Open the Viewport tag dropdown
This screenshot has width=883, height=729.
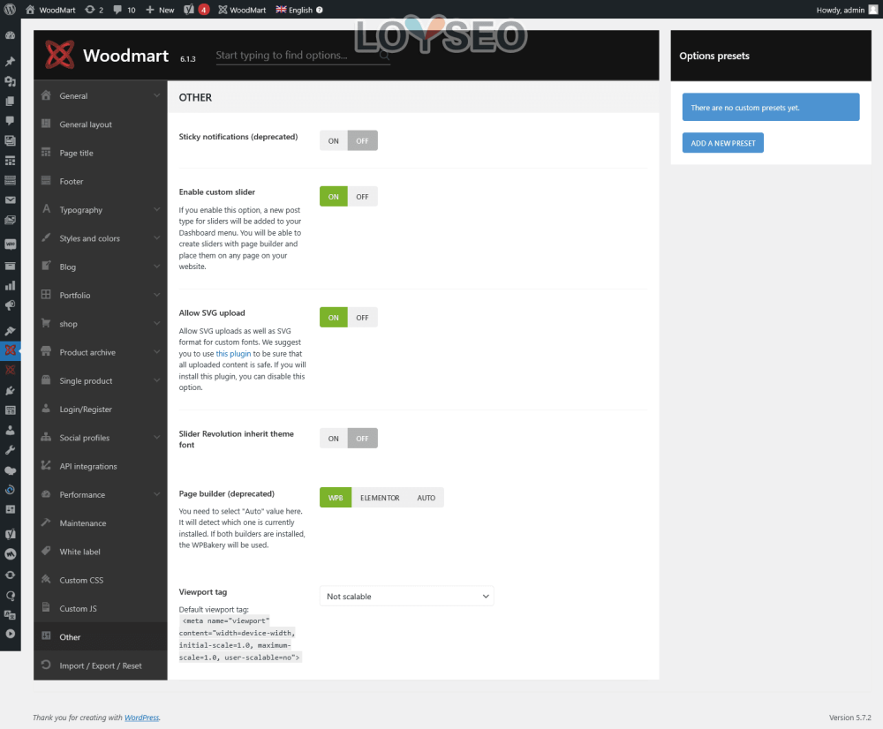[x=406, y=596]
